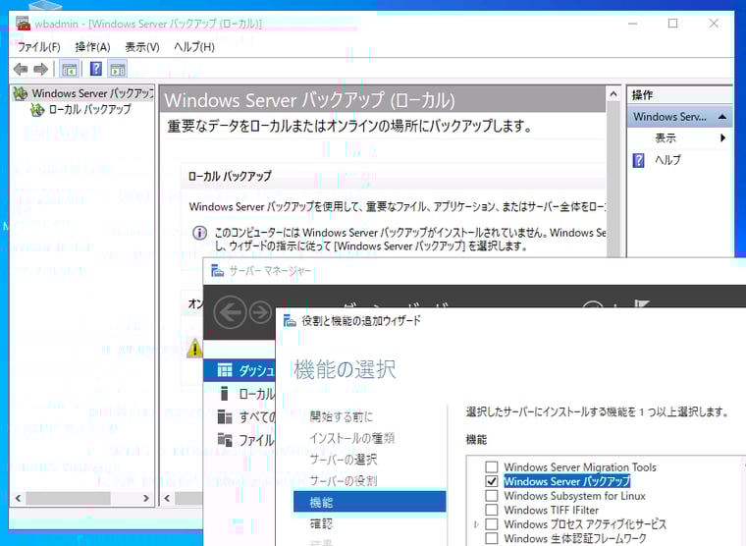Image resolution: width=746 pixels, height=546 pixels.
Task: Click the 操作 pane header
Action: pos(679,94)
